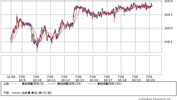This screenshot has height=100, width=177.
Task: Click the Quants Research Inc. copyright text
Action: [155, 99]
